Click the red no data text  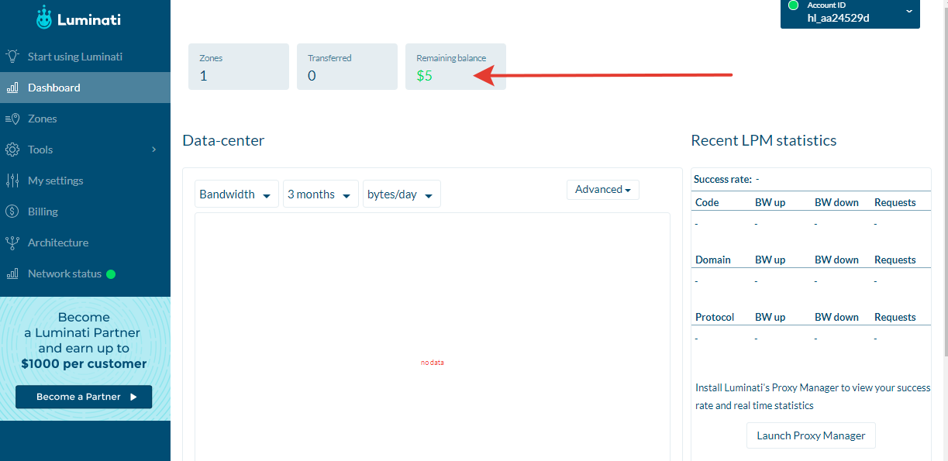point(433,363)
